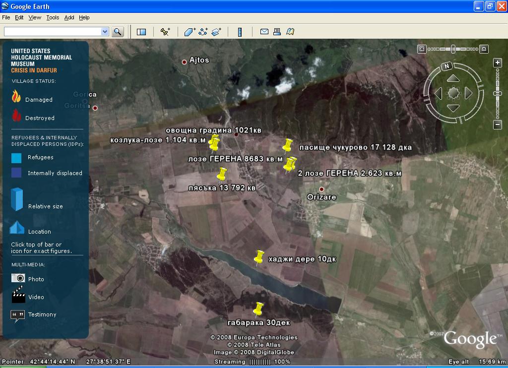Select the Add Path tool
The height and width of the screenshot is (368, 508).
click(x=203, y=32)
